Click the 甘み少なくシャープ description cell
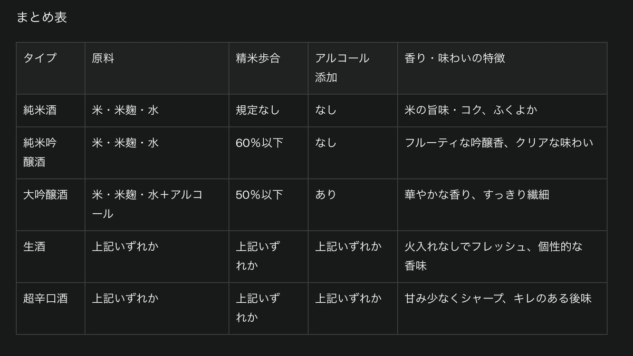Screen dimensions: 633x356 (502, 309)
